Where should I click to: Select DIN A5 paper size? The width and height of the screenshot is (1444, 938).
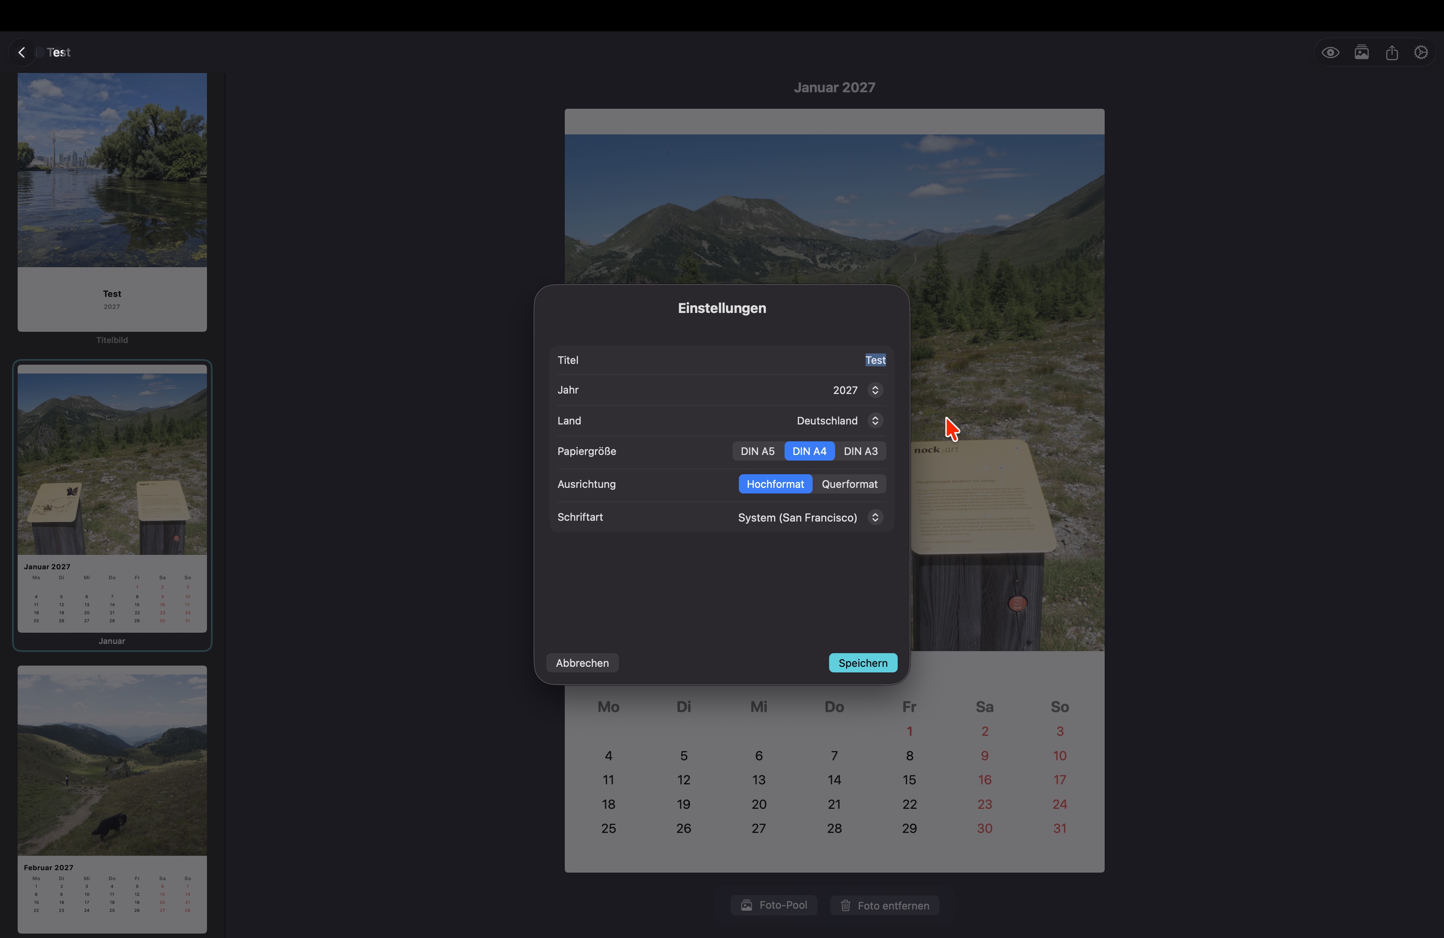click(757, 451)
